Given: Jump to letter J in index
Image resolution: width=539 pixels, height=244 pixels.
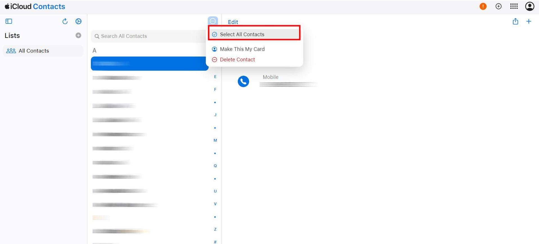Looking at the screenshot, I should 215,115.
